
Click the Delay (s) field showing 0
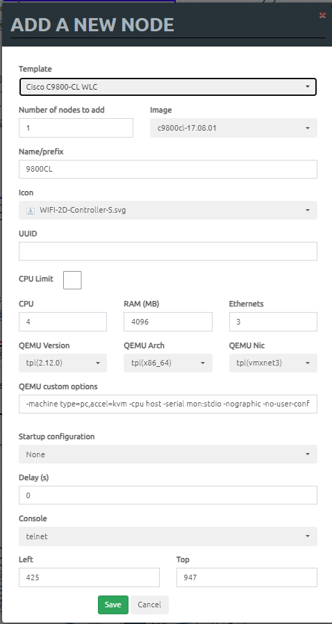[x=168, y=495]
